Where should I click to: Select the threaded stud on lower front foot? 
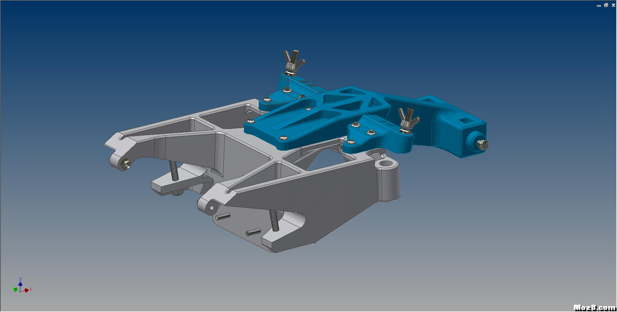pos(274,220)
